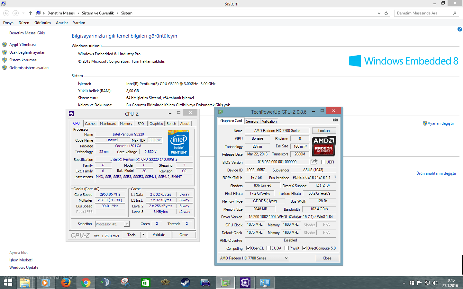Click the Close button in the CPU-Z window
This screenshot has height=289, width=463.
184,235
